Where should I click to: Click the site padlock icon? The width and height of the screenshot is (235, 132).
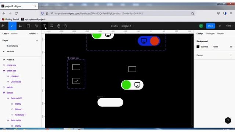pyautogui.click(x=47, y=13)
